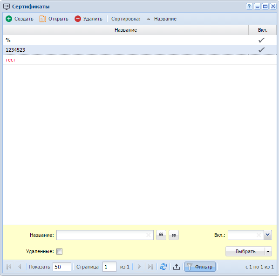Expand the Вкл. filter dropdown
Image resolution: width=279 pixels, height=276 pixels.
click(x=268, y=235)
